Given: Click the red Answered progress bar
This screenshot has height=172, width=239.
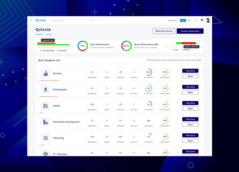Looking at the screenshot, I should pyautogui.click(x=46, y=43).
